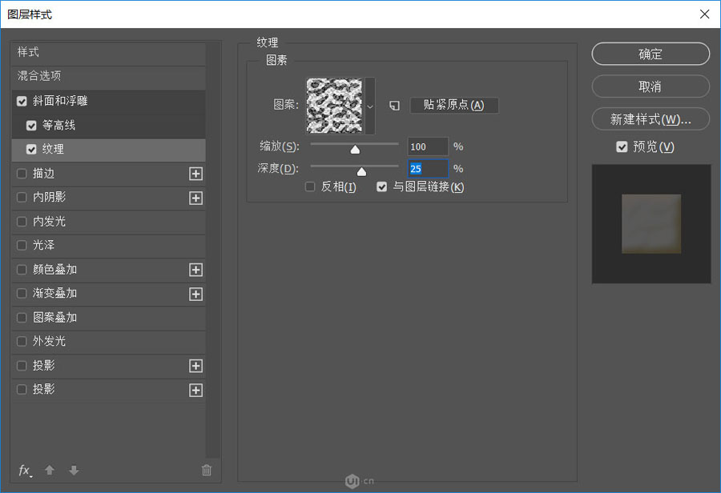Click the 深度 value input showing 25
This screenshot has height=493, width=721.
(x=427, y=168)
